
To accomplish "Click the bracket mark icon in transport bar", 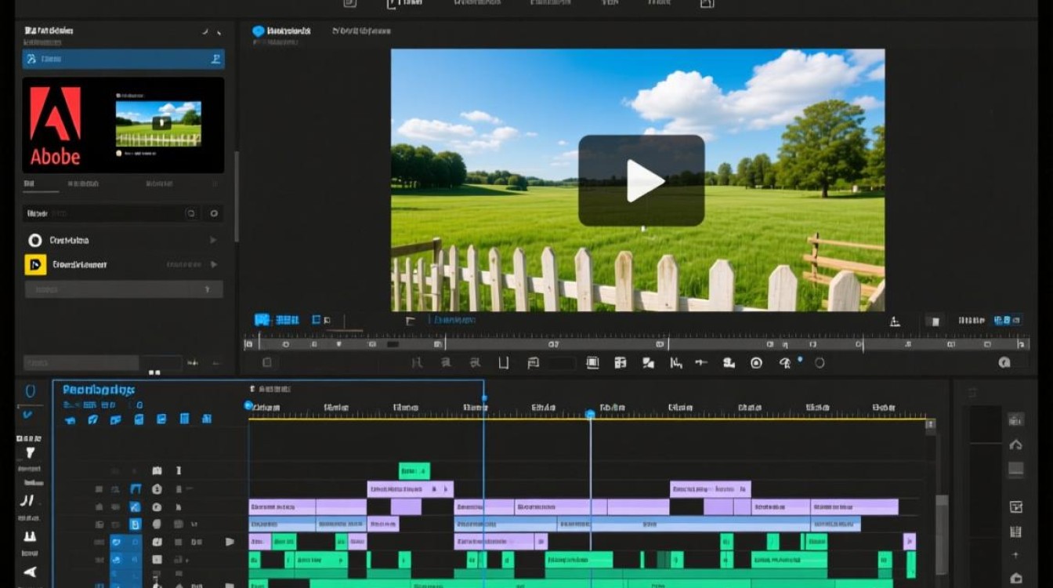I will (503, 363).
